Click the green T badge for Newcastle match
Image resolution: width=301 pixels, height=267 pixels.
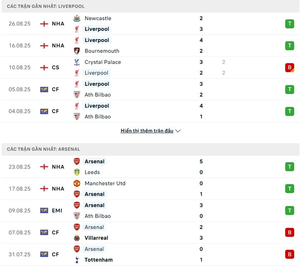(x=289, y=24)
